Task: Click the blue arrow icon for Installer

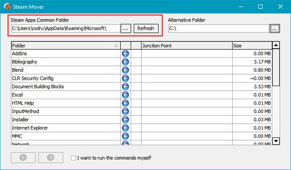Action: pyautogui.click(x=125, y=120)
